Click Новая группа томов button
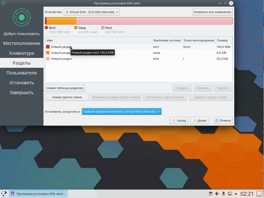This screenshot has height=198, width=264. coord(67,97)
